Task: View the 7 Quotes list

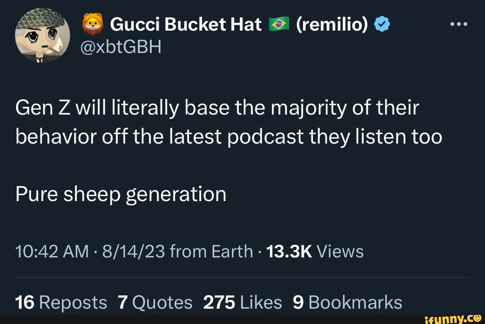Action: click(x=155, y=302)
